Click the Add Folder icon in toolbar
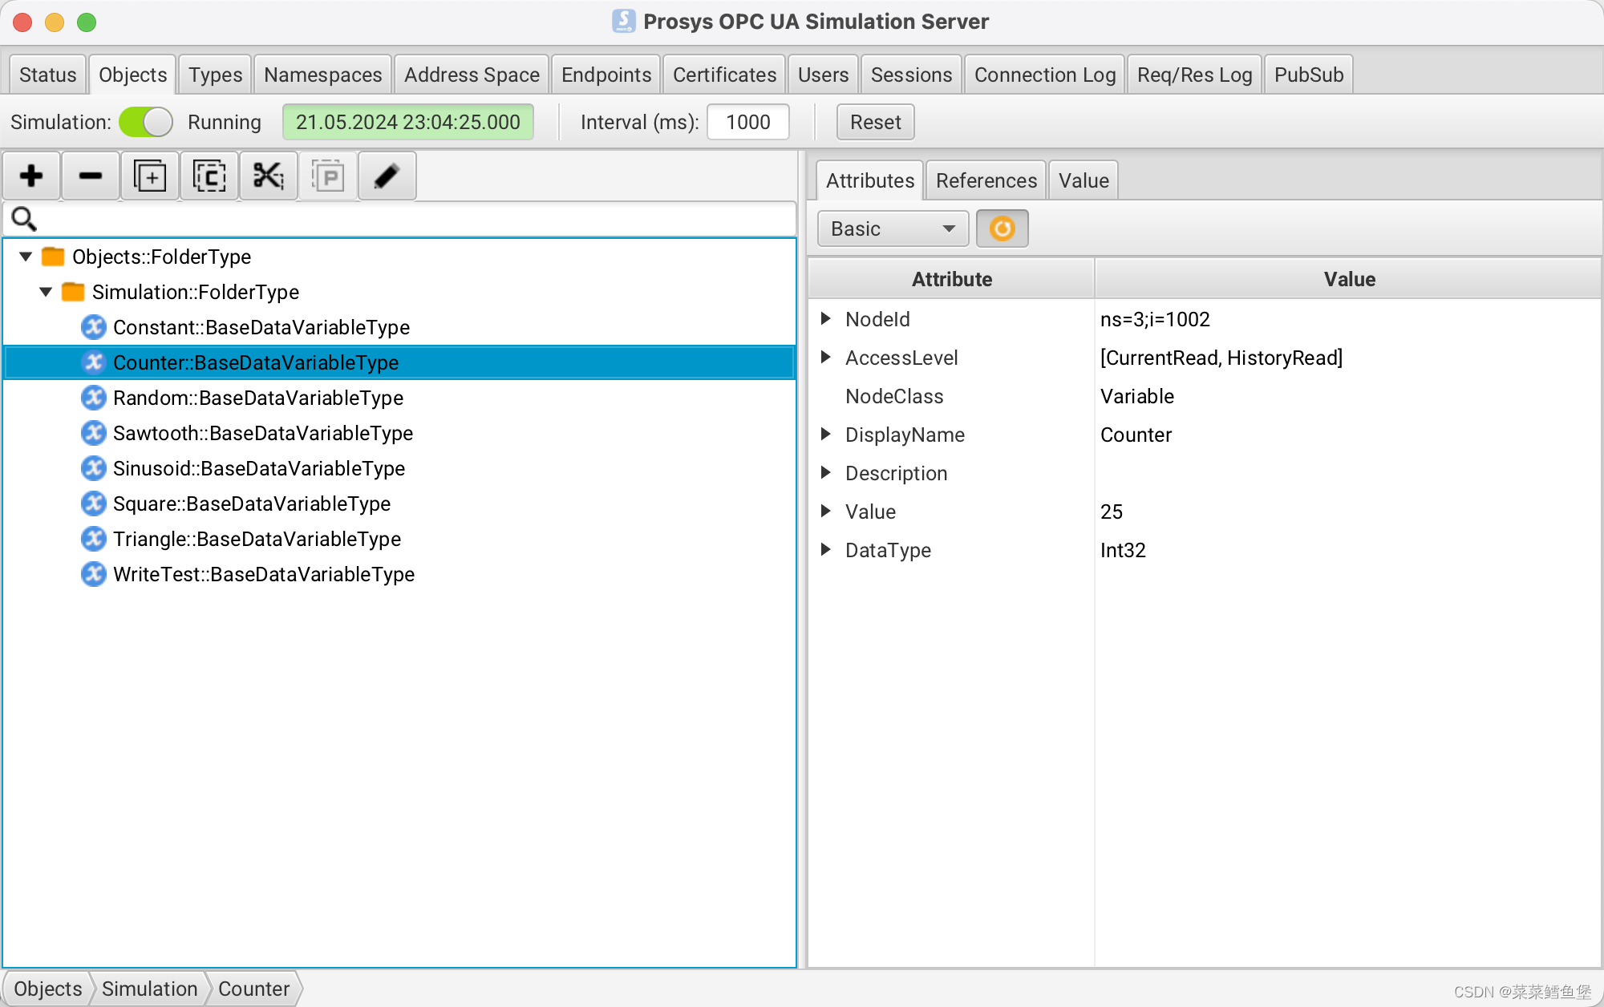The width and height of the screenshot is (1604, 1007). tap(148, 177)
